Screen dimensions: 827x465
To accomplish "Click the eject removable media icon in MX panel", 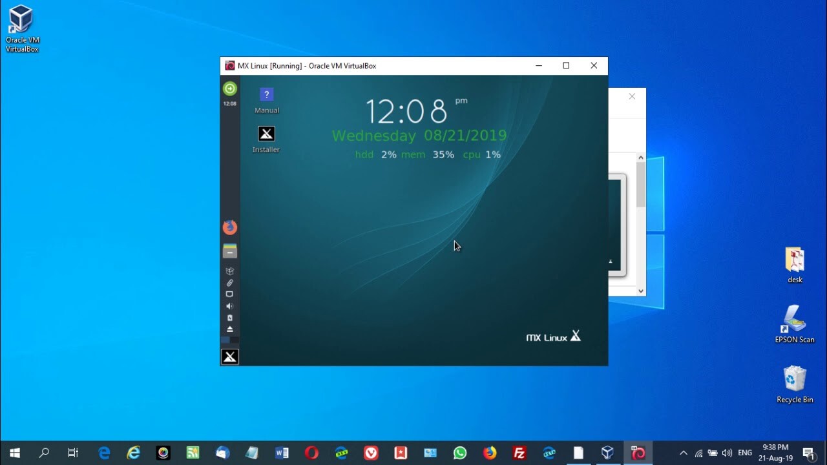I will (229, 329).
